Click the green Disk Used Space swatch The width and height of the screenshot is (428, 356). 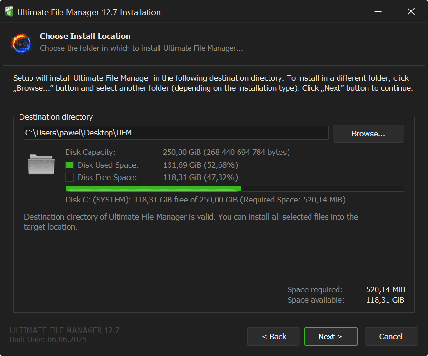click(70, 165)
